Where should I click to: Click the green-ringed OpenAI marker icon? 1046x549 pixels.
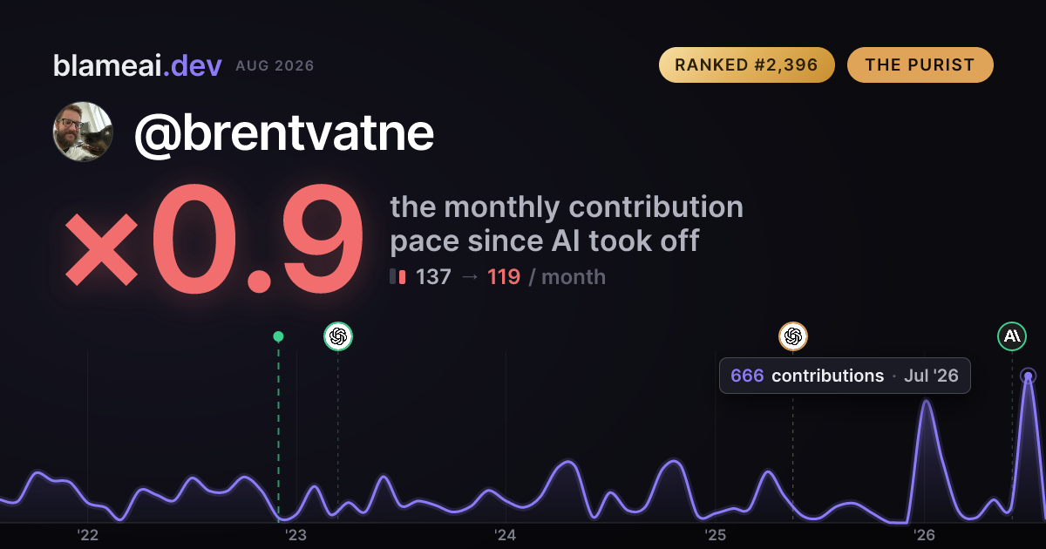(x=338, y=336)
